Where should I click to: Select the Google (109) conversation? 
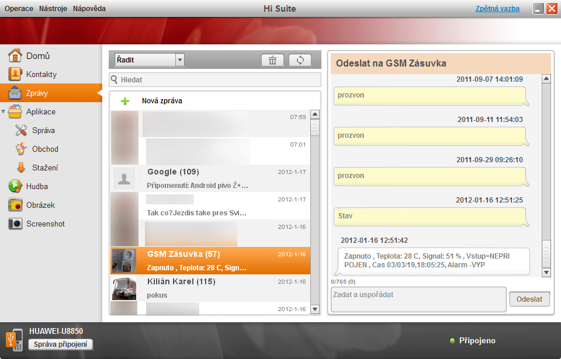210,179
